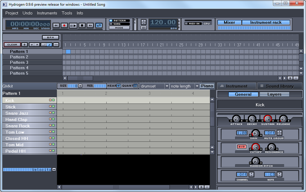306x192 pixels.
Task: Select the General tab
Action: point(243,94)
